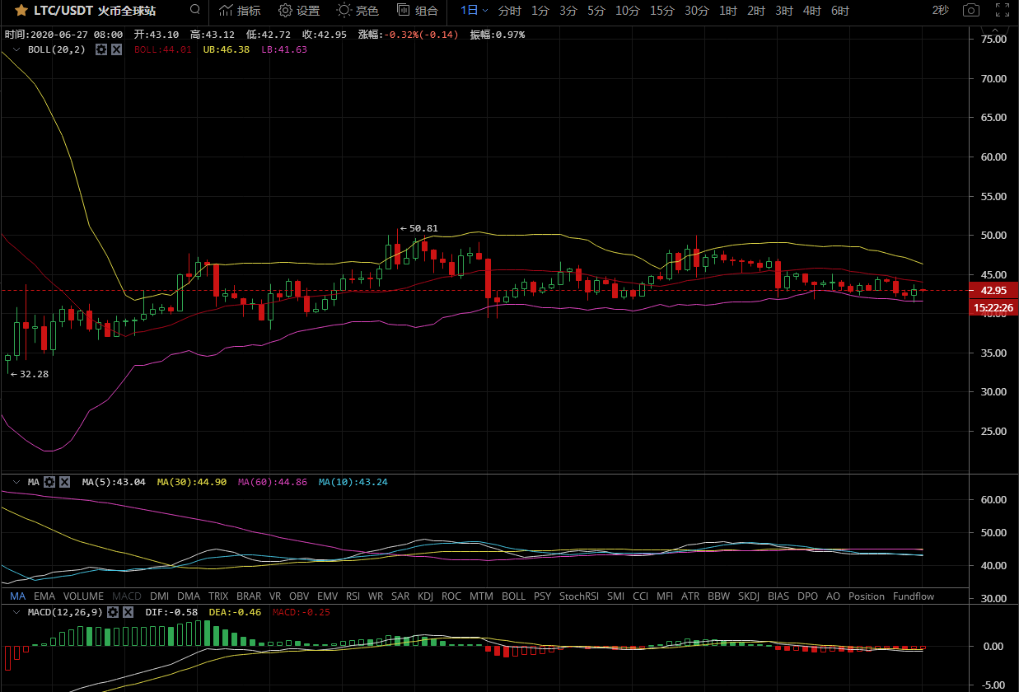Image resolution: width=1019 pixels, height=692 pixels.
Task: Open the symbol search magnifier icon
Action: (x=194, y=11)
